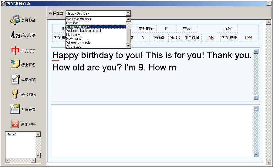Screen dimensions: 273x167
Task: Click inside the empty typing input area
Action: (x=152, y=131)
